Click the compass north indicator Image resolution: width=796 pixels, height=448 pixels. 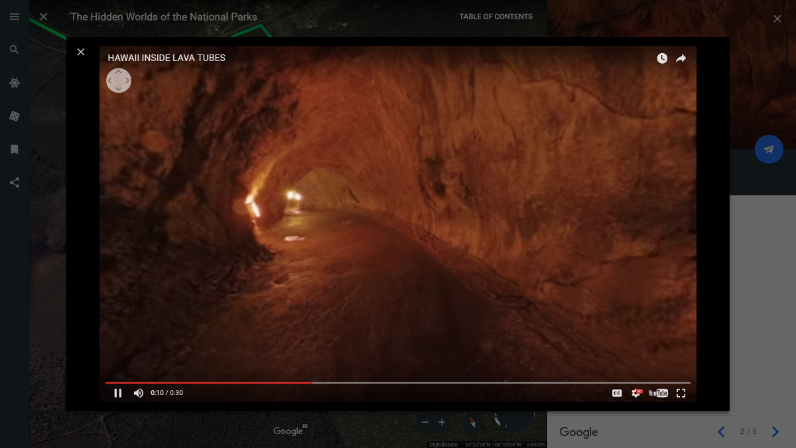coord(473,422)
